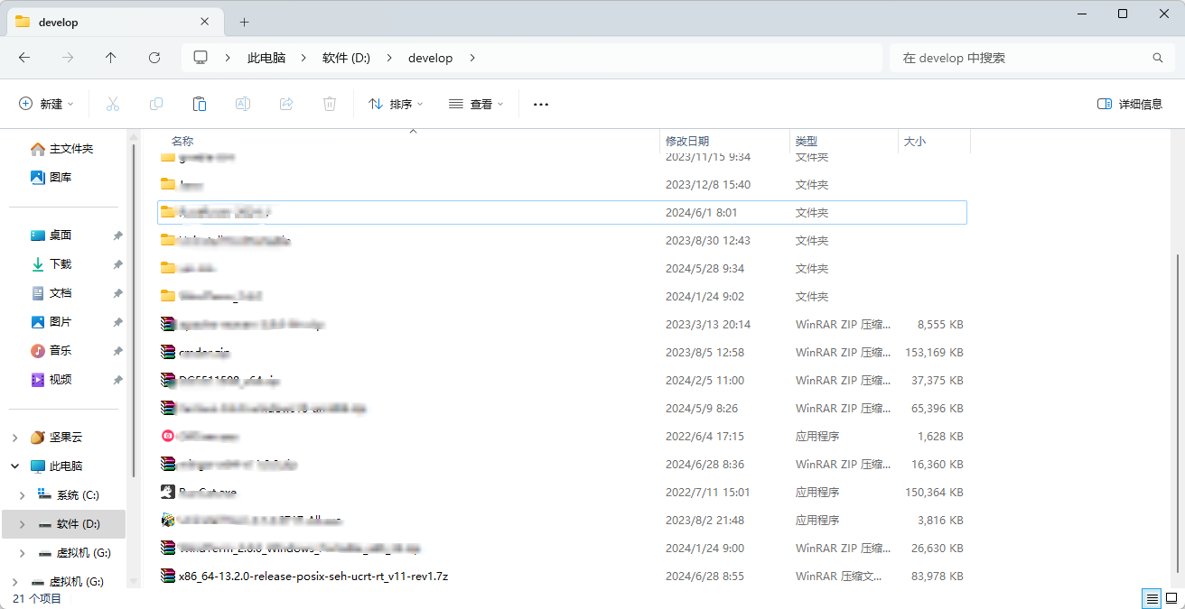1185x609 pixels.
Task: Click the Rename icon in toolbar
Action: tap(243, 104)
